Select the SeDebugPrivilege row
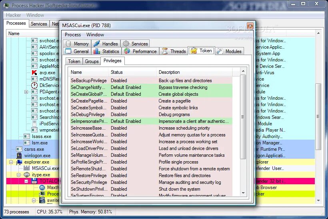Image resolution: width=328 pixels, height=219 pixels. [x=151, y=114]
